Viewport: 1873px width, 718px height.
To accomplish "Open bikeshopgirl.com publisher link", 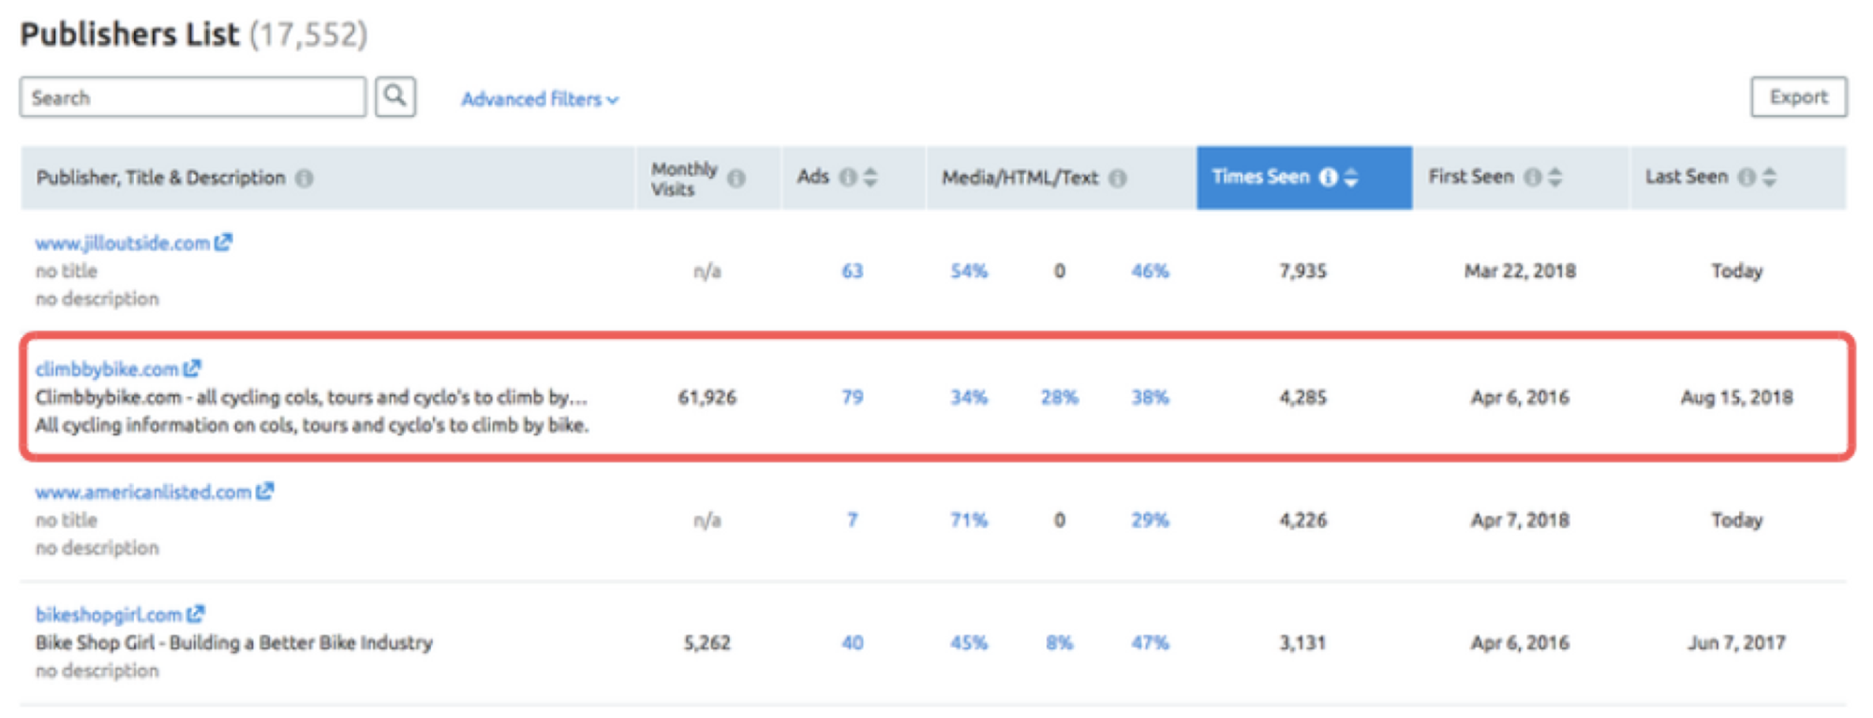I will coord(109,615).
